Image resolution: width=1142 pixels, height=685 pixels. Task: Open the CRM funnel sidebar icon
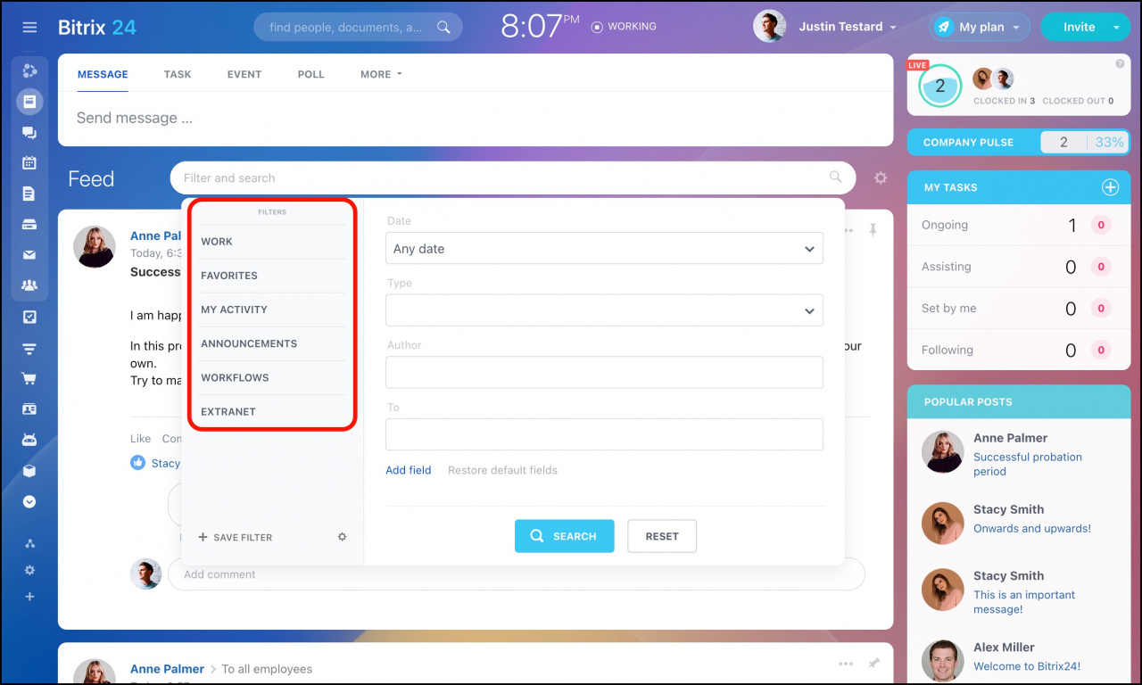point(29,348)
